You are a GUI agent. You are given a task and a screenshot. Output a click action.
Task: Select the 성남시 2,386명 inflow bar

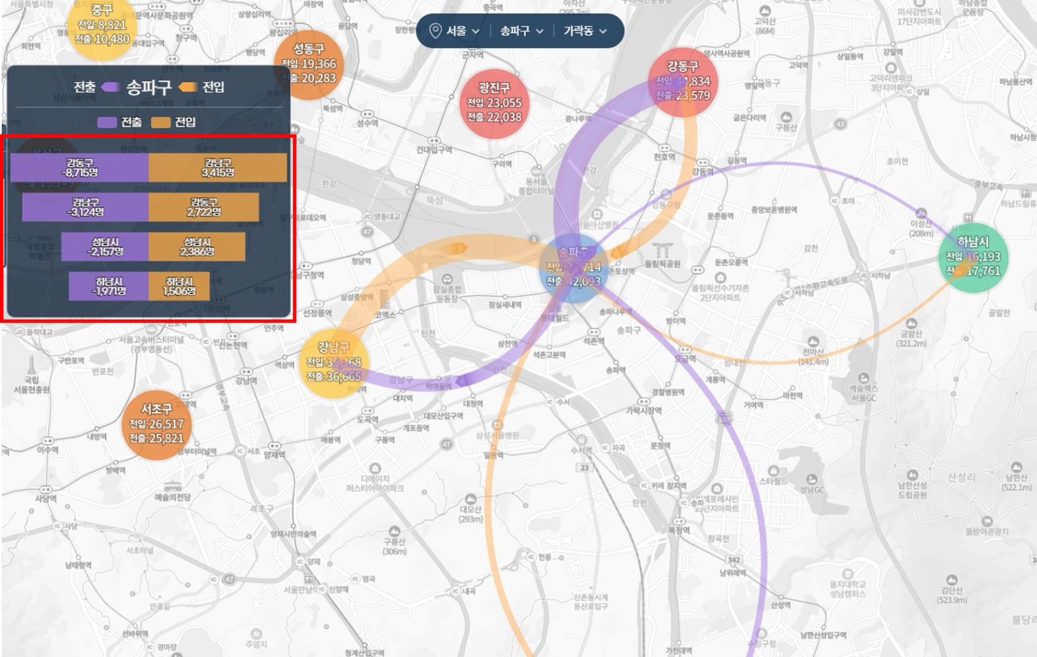197,246
